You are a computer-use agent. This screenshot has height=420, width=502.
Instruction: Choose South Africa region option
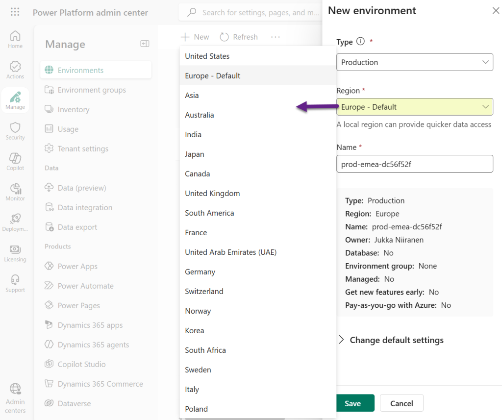[258, 350]
